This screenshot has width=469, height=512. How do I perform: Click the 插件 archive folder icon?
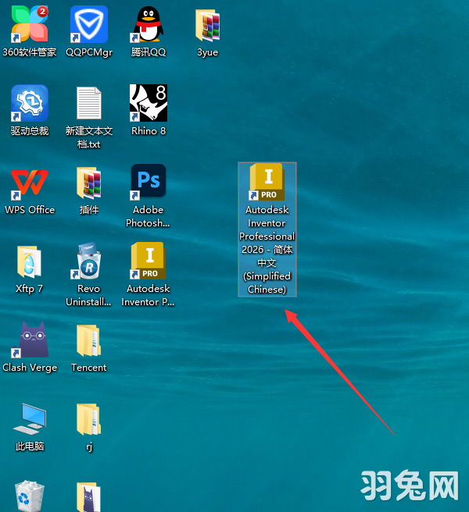[89, 183]
